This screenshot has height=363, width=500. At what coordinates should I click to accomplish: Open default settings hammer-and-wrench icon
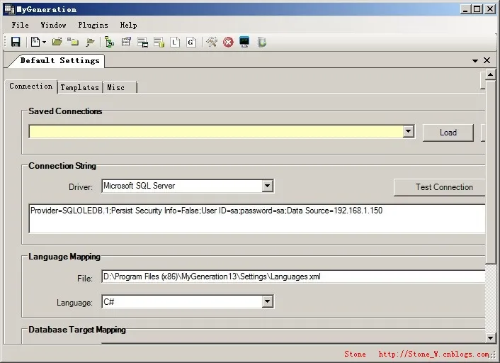(x=212, y=42)
